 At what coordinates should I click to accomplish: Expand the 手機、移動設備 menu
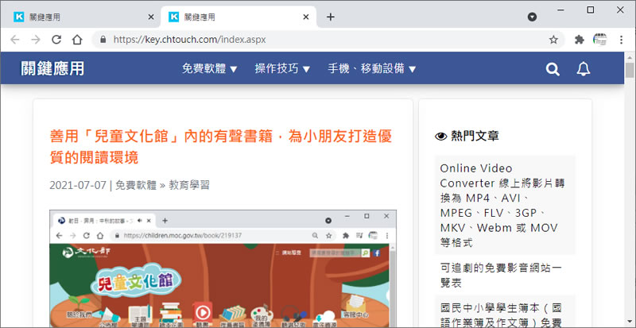[372, 68]
